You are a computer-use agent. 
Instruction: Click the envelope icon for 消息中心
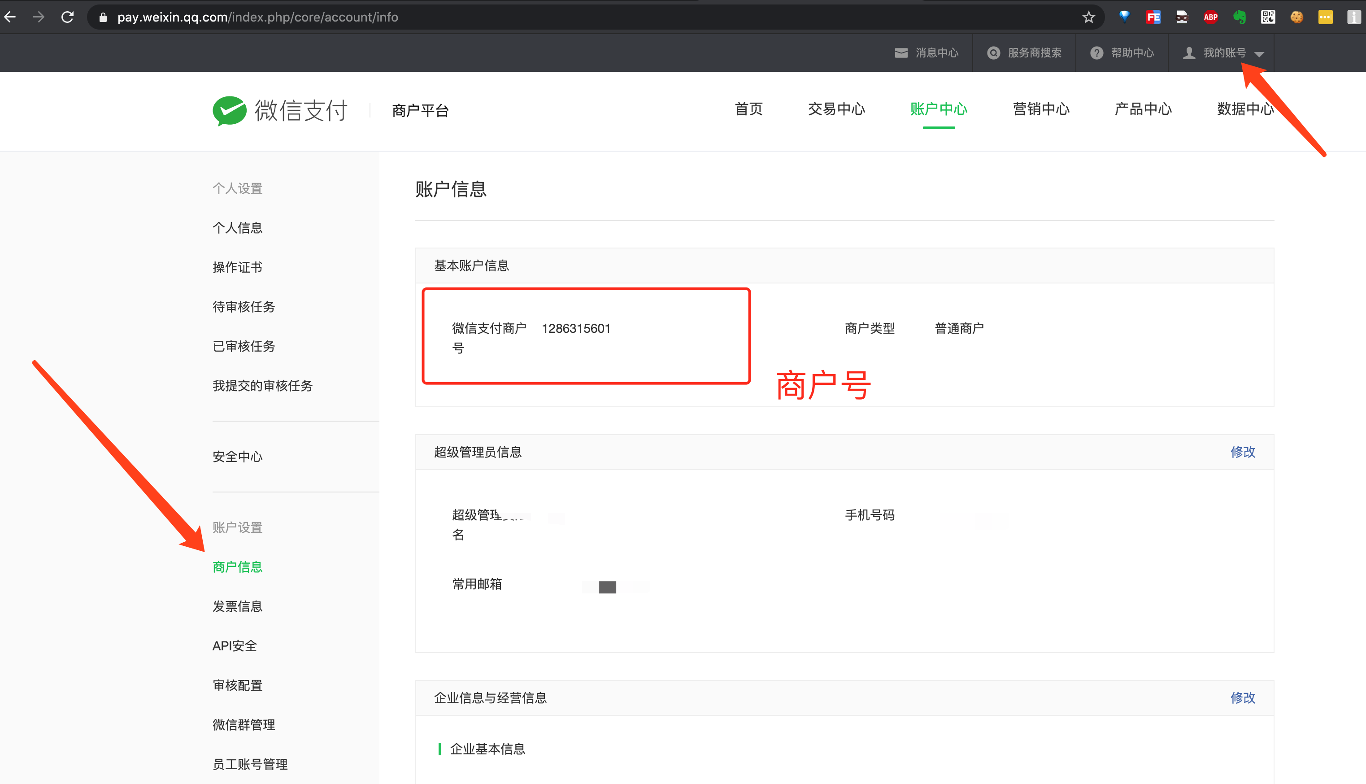pos(901,53)
